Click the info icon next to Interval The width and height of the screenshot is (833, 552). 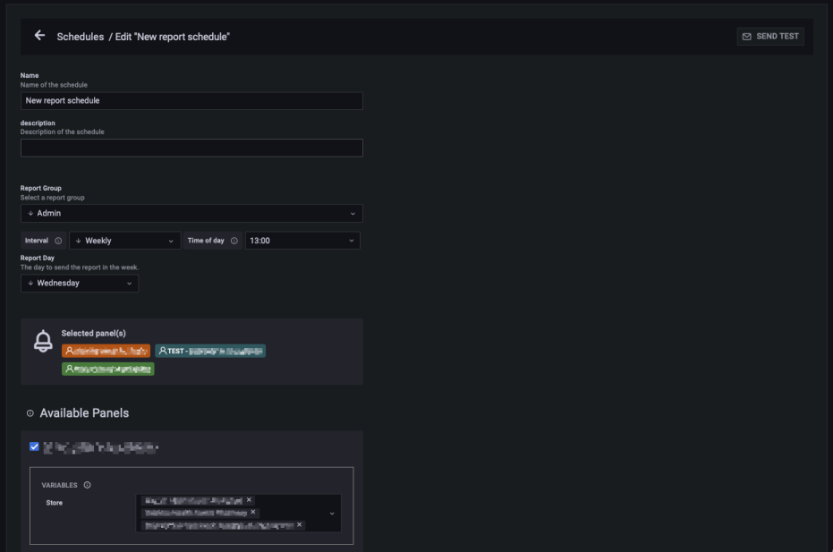(58, 241)
